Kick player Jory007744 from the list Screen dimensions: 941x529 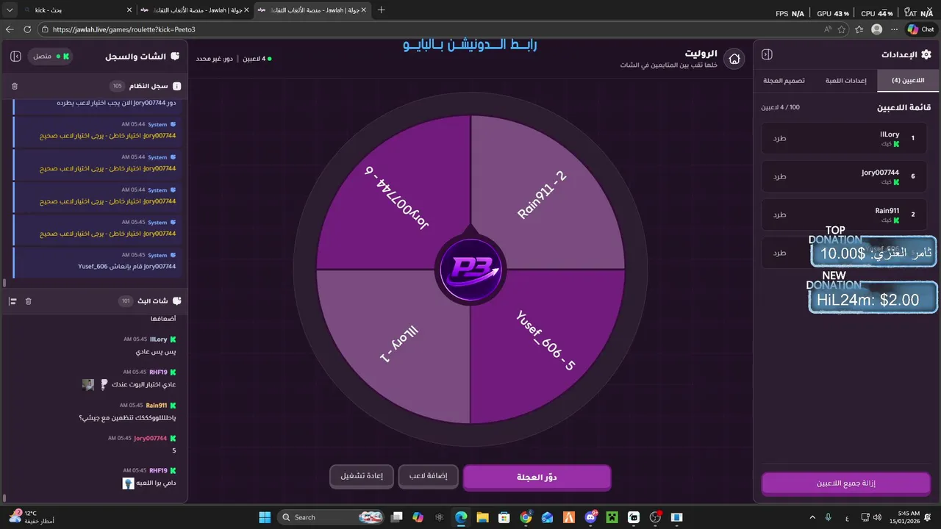coord(779,176)
